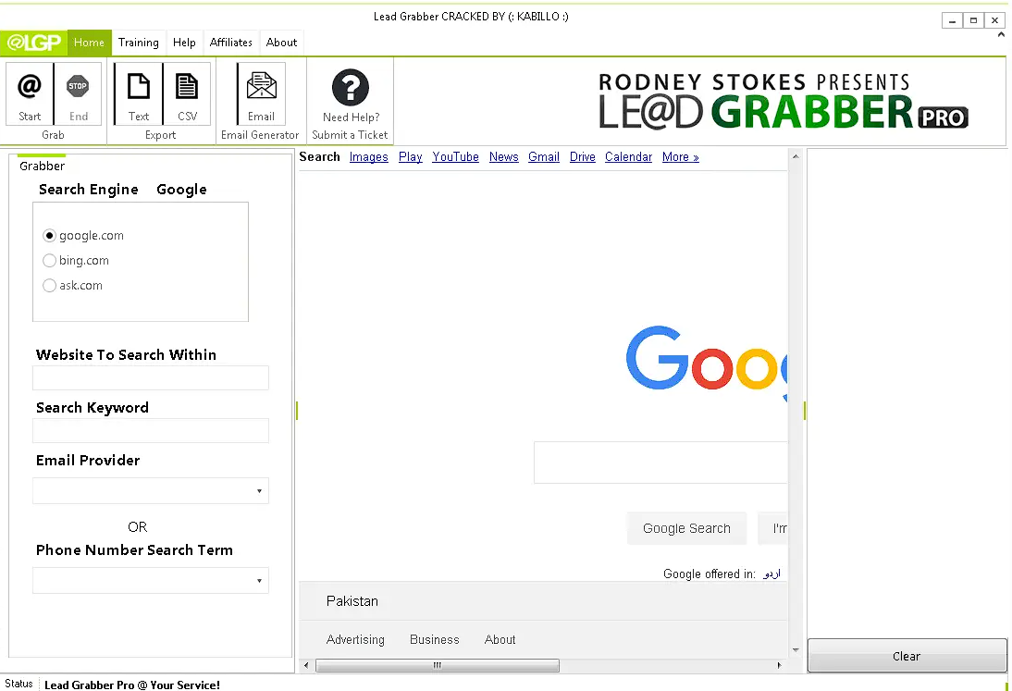Collapse the ribbon with the arrow
Image resolution: width=1012 pixels, height=691 pixels.
(1001, 35)
